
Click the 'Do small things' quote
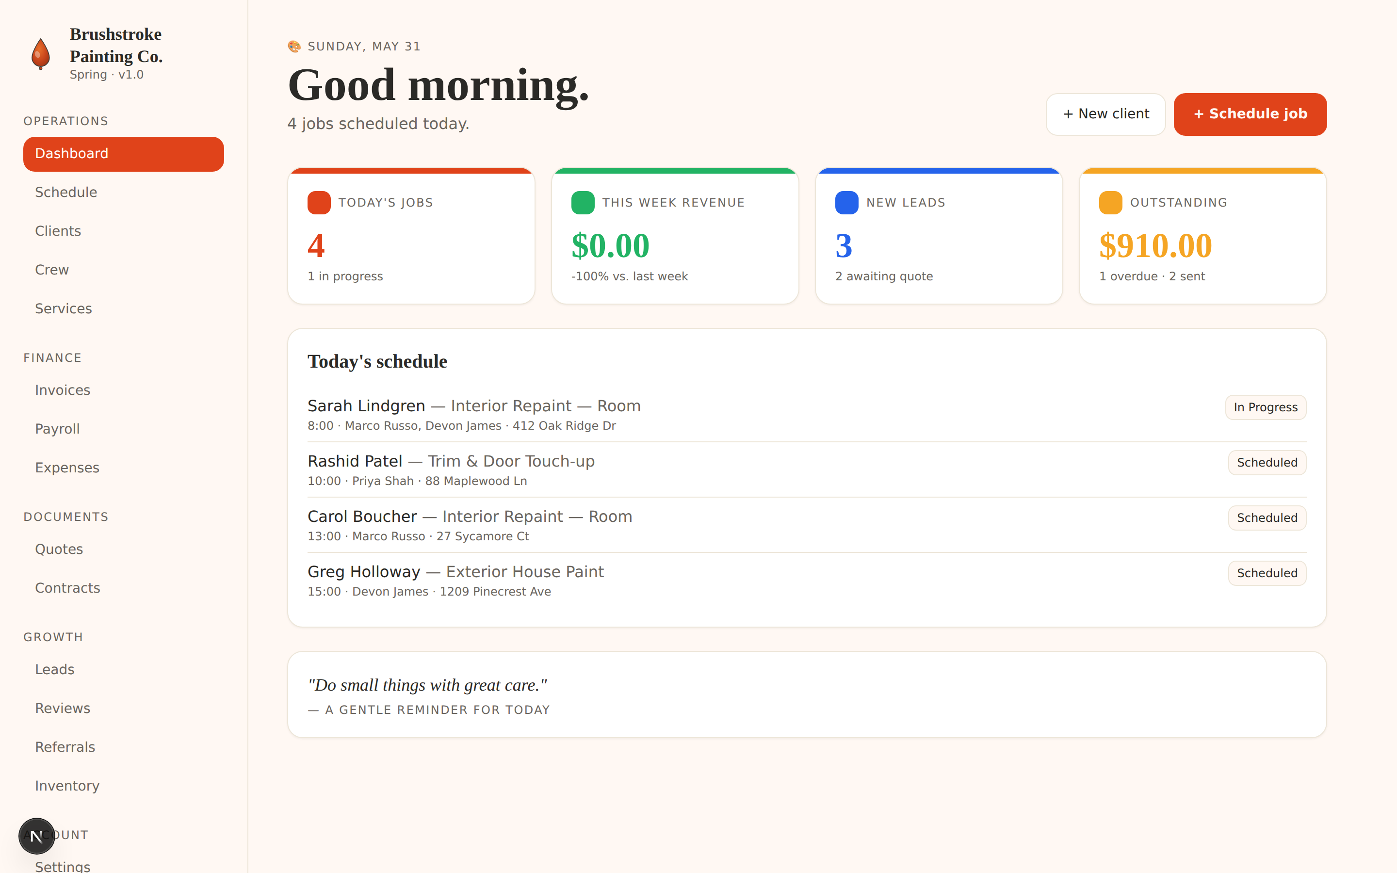point(427,685)
